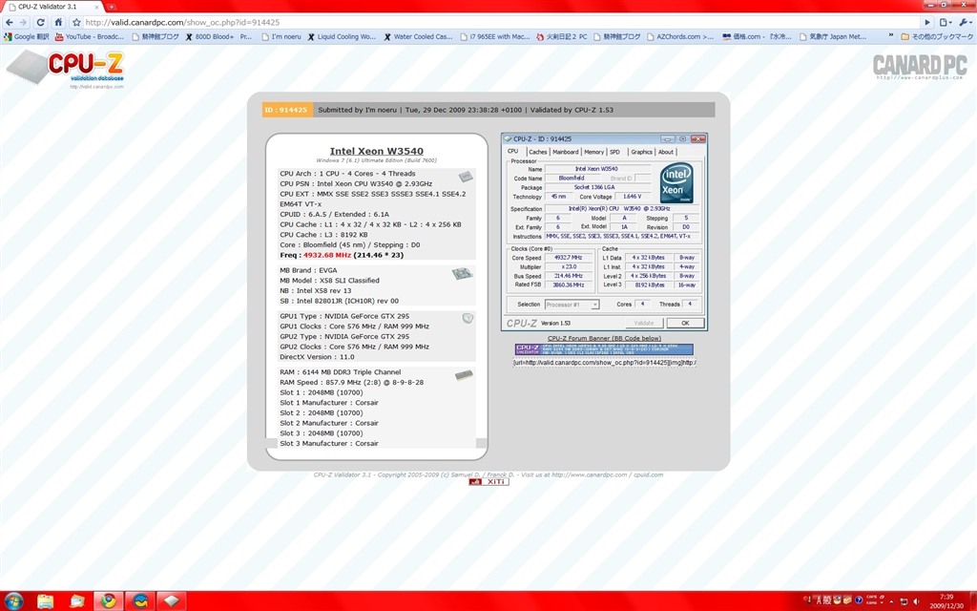Open a new tab with plus button
The height and width of the screenshot is (611, 977).
[x=112, y=7]
